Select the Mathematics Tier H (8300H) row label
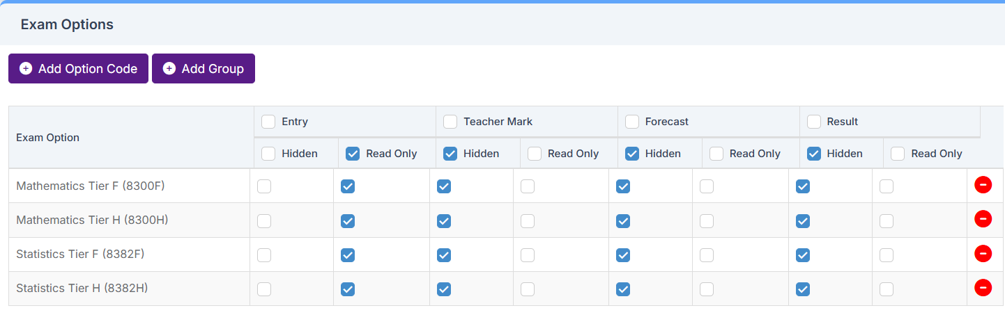The width and height of the screenshot is (1005, 315). pyautogui.click(x=92, y=220)
